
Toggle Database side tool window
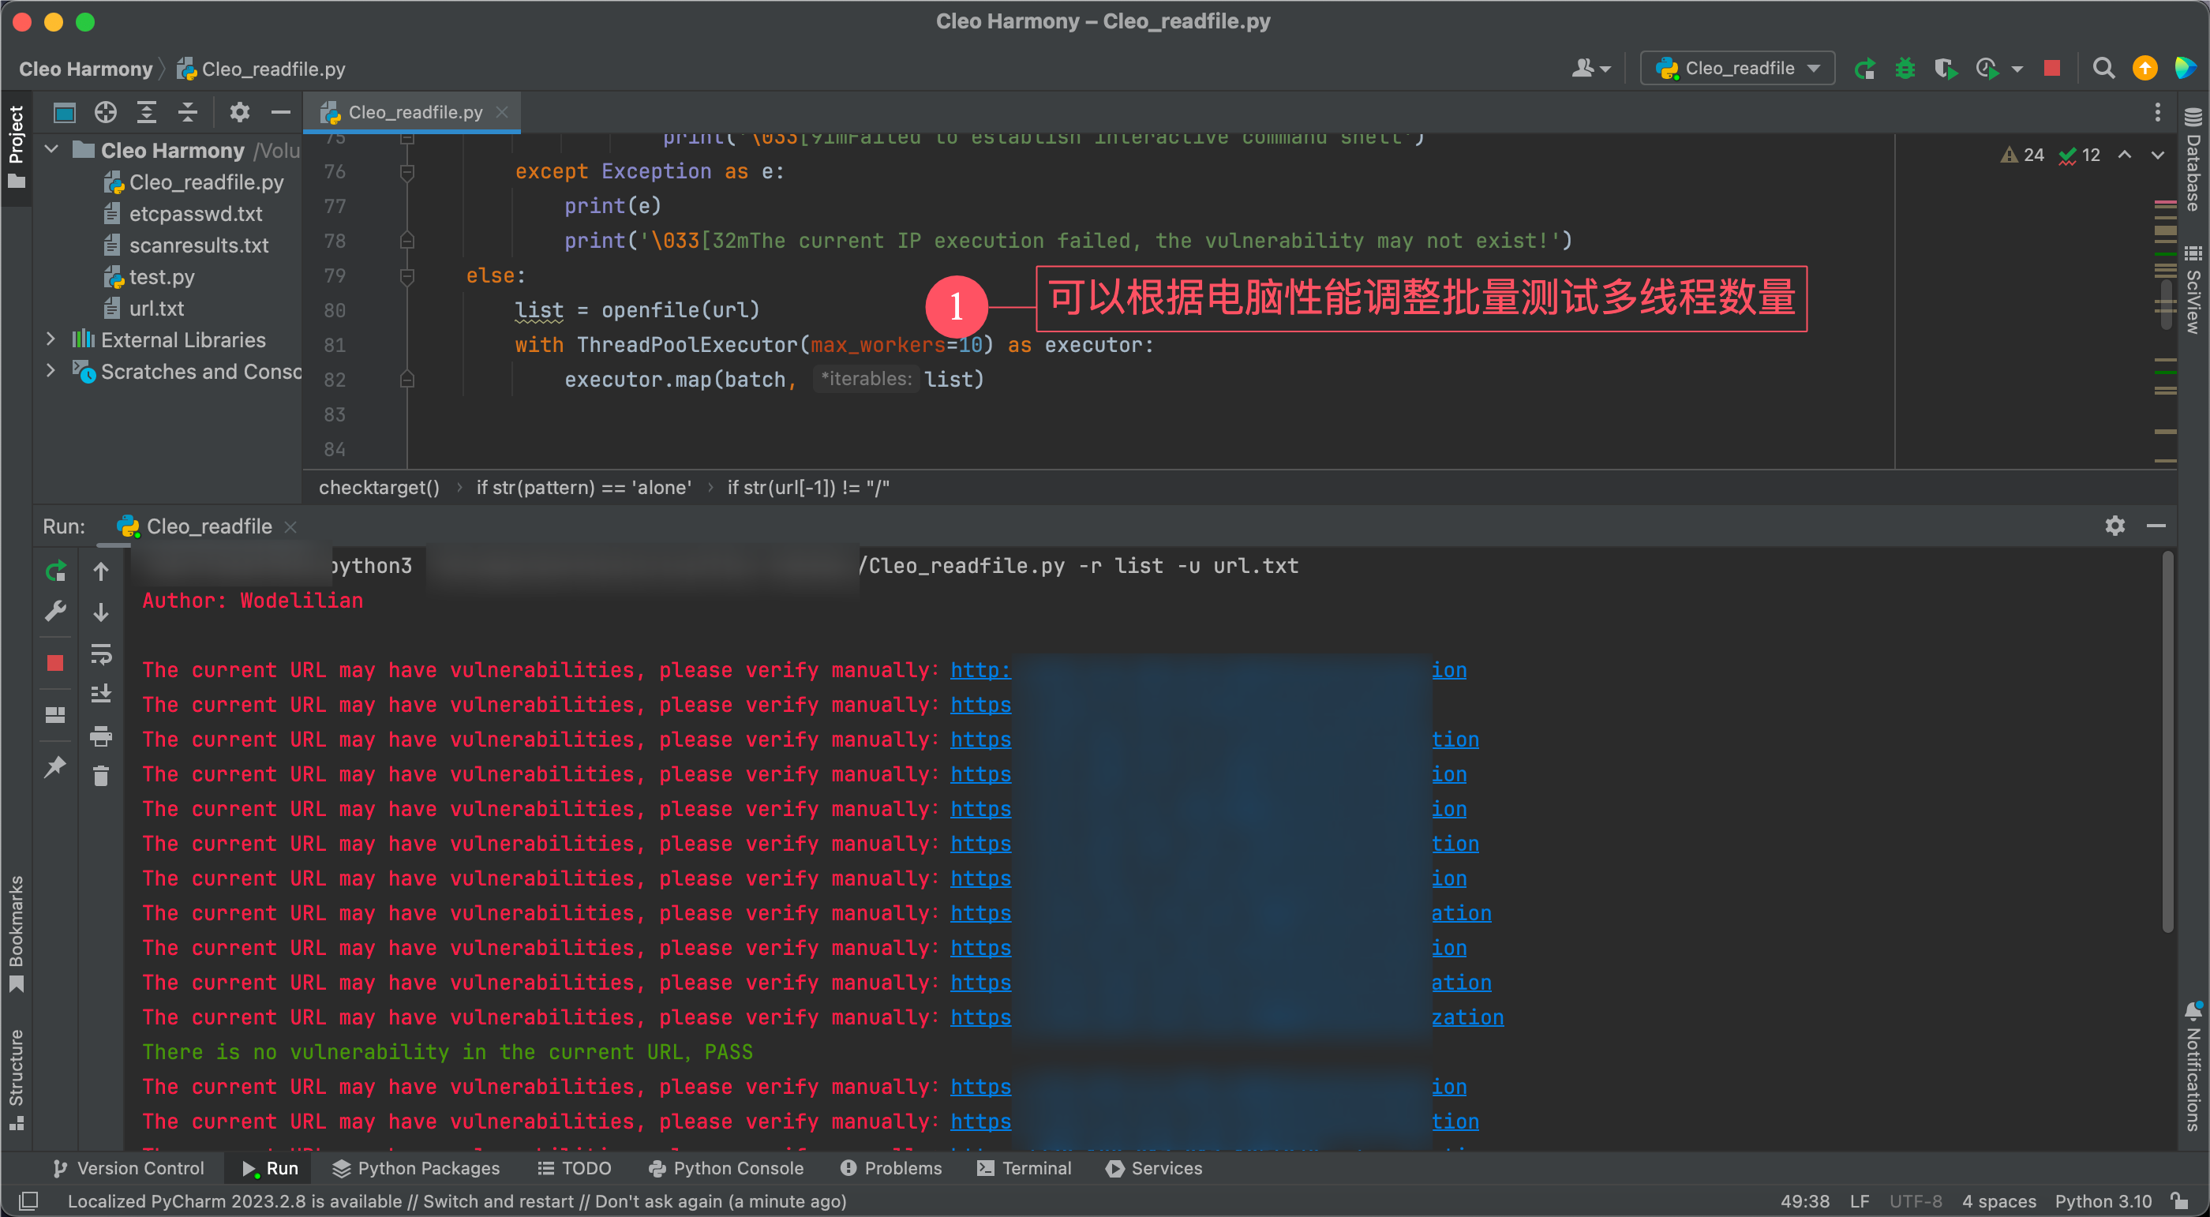pos(2193,160)
